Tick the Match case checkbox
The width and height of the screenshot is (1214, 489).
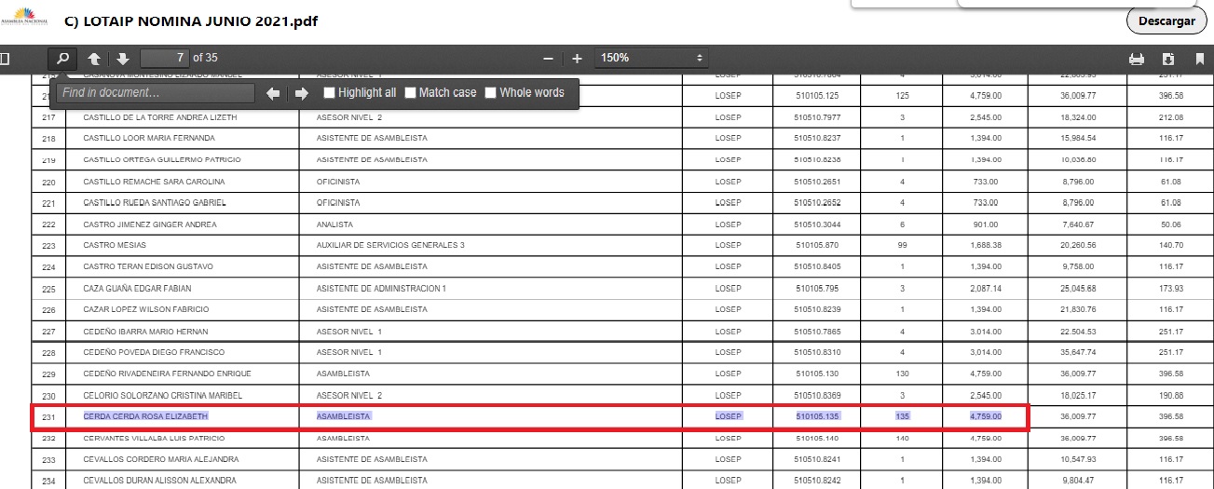(410, 93)
